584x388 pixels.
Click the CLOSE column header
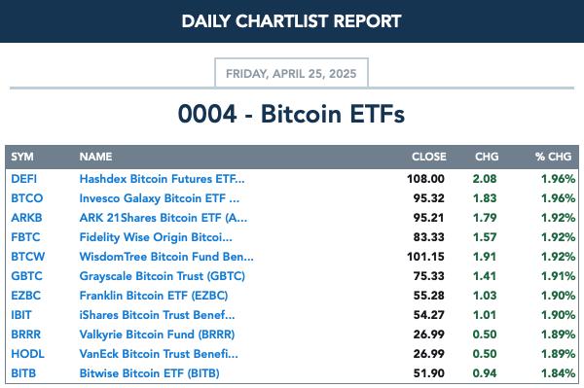[429, 157]
